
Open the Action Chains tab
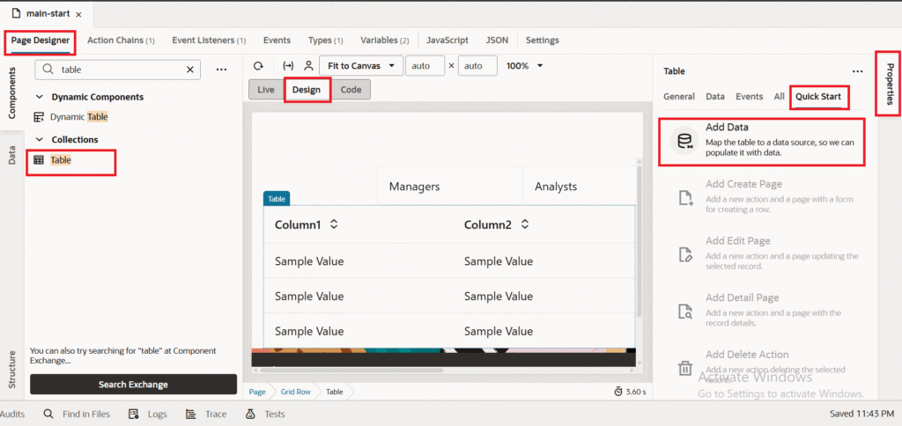(121, 40)
